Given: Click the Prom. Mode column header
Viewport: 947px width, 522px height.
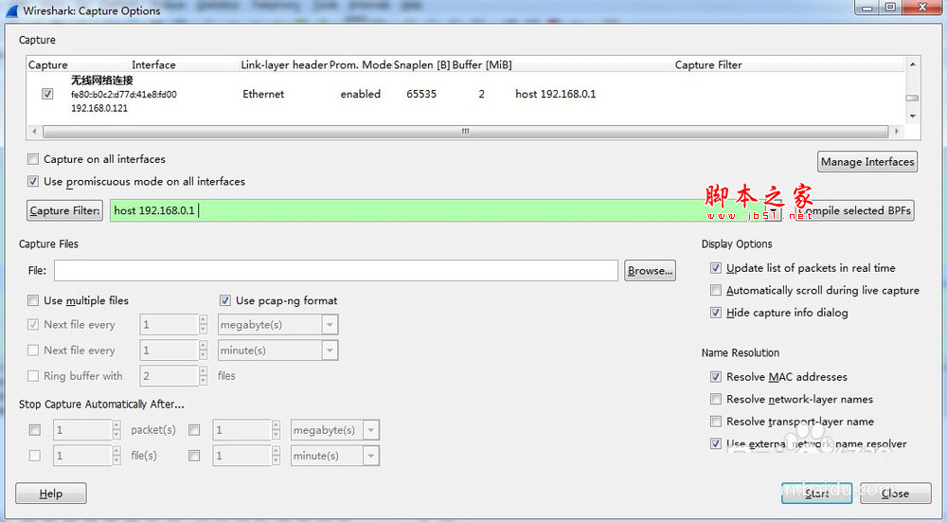Looking at the screenshot, I should pos(361,64).
